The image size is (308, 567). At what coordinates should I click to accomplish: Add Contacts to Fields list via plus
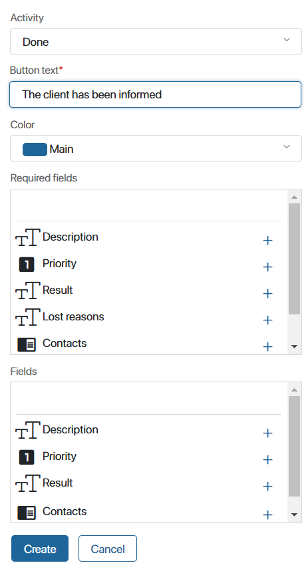point(267,514)
